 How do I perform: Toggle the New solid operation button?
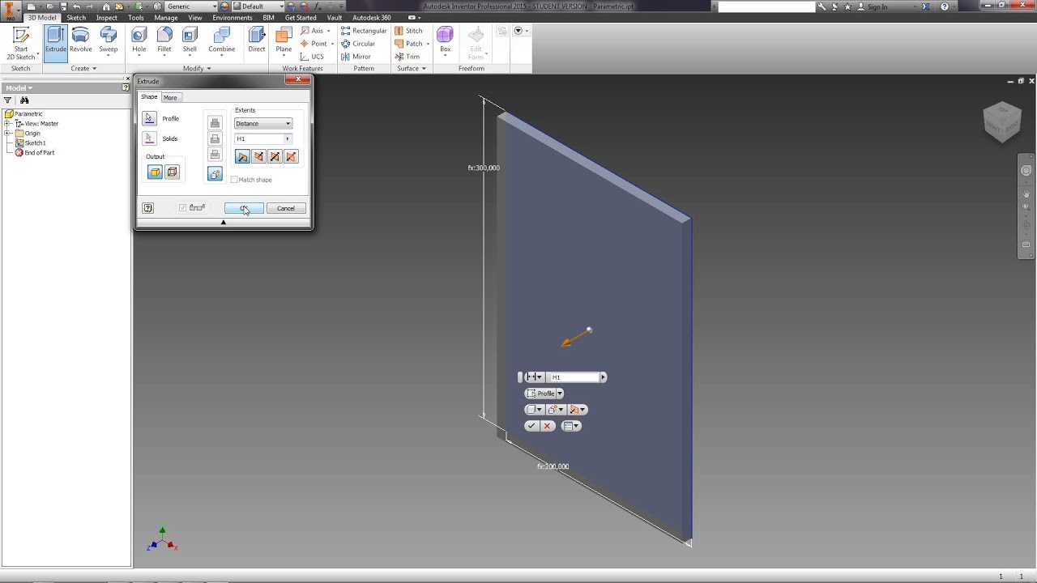coord(215,173)
